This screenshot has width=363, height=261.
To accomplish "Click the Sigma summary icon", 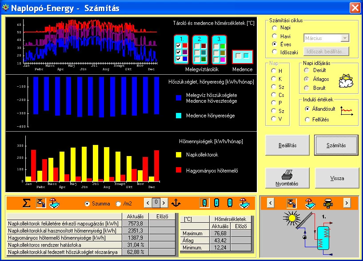I will pos(26,203).
